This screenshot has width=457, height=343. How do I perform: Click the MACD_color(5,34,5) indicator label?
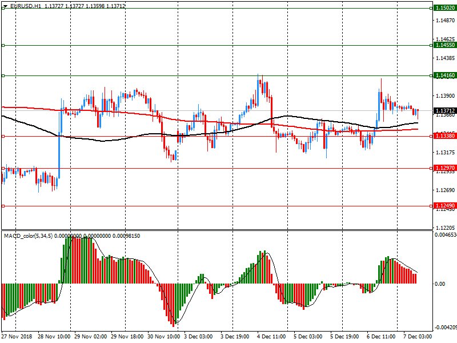click(x=28, y=236)
